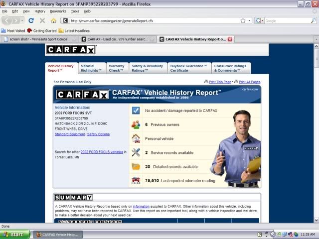Image resolution: width=319 pixels, height=239 pixels.
Task: Open the Edit menu
Action: (15, 11)
